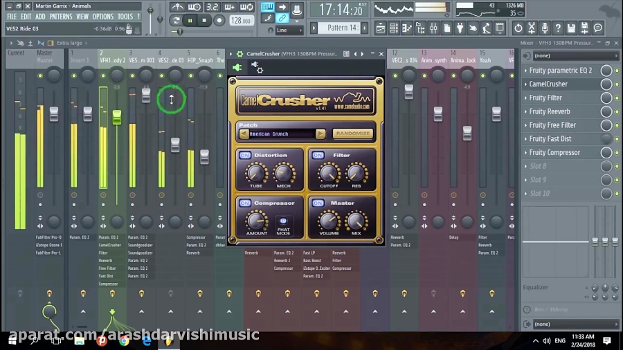Toggle Compressor ON button
This screenshot has width=623, height=350.
pos(245,203)
